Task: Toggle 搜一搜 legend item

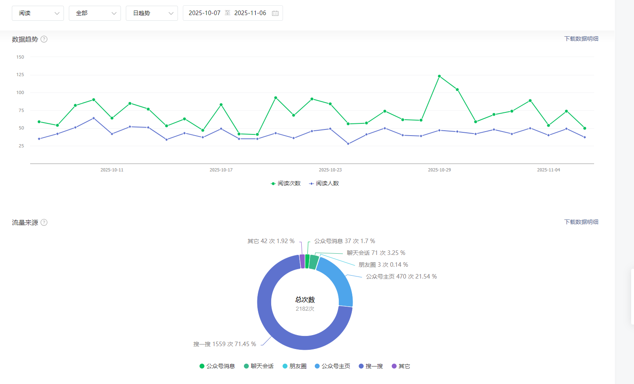Action: 371,366
